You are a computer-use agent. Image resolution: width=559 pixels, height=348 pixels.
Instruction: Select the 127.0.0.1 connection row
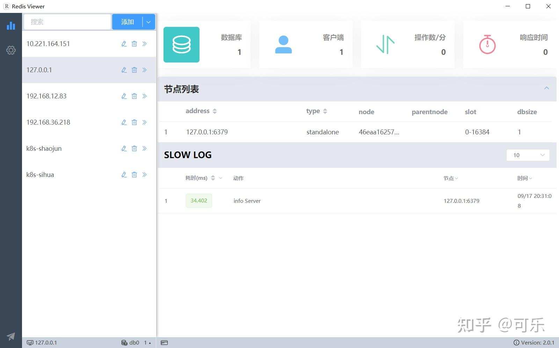coord(89,70)
